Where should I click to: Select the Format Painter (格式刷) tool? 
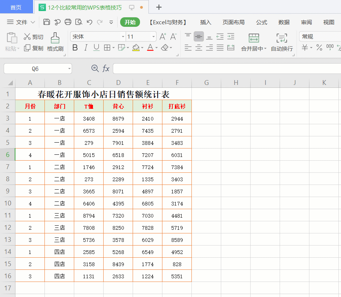tap(55, 42)
